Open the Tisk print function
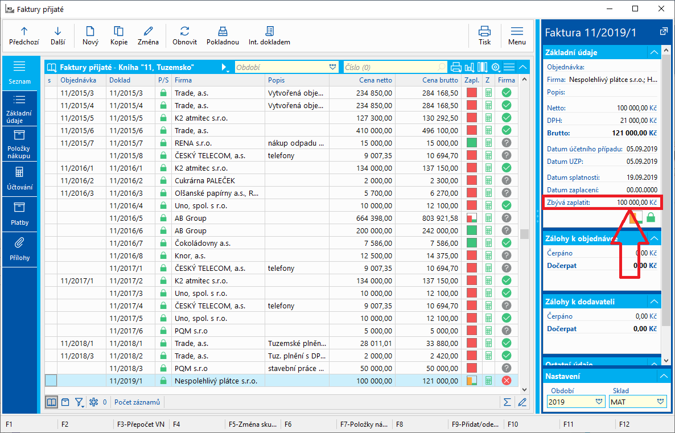Viewport: 675px width, 433px height. [x=484, y=32]
